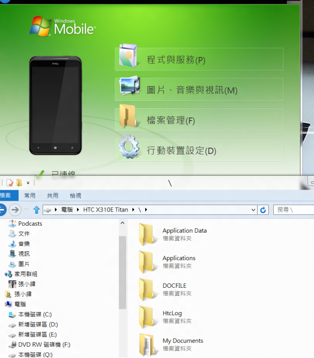Click the Properties quick access icon in Explorer

pos(10,183)
